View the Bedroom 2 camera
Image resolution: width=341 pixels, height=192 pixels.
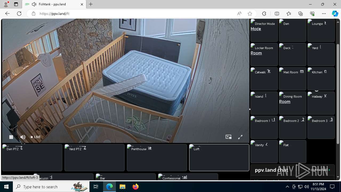[x=293, y=127]
